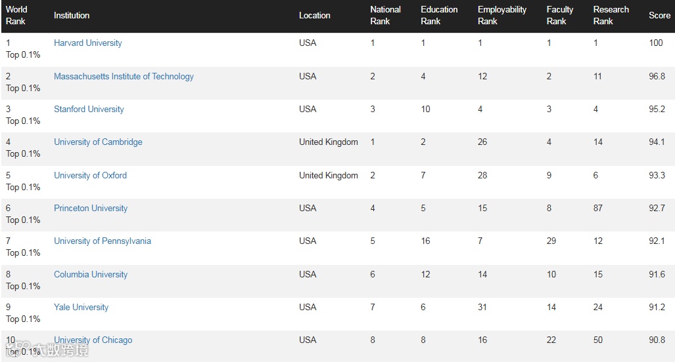Screen dimensions: 675x362
Task: Click the National Rank column header
Action: pyautogui.click(x=385, y=16)
